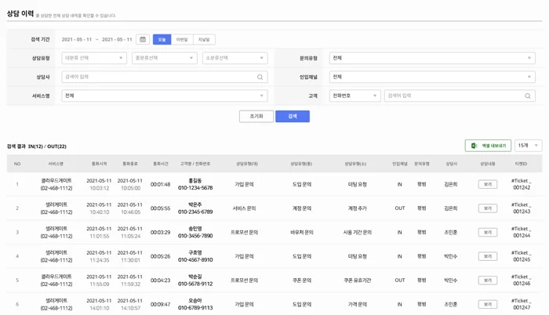This screenshot has height=315, width=549.
Task: Open the 서비스명 dropdown
Action: pyautogui.click(x=164, y=96)
